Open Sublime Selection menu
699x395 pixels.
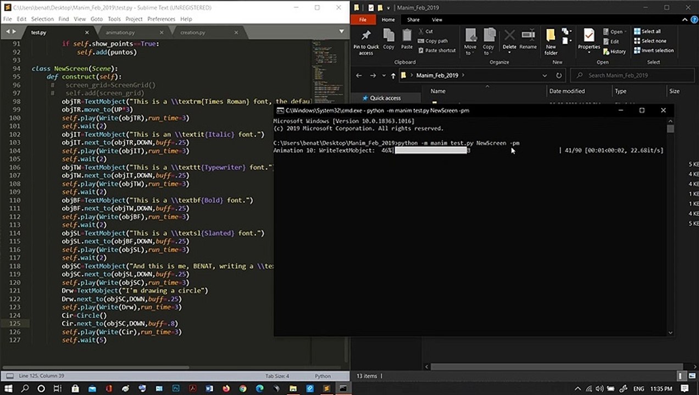coord(42,19)
